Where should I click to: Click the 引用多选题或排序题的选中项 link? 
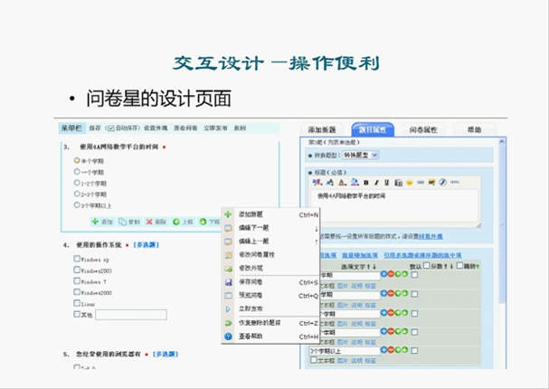pos(422,255)
